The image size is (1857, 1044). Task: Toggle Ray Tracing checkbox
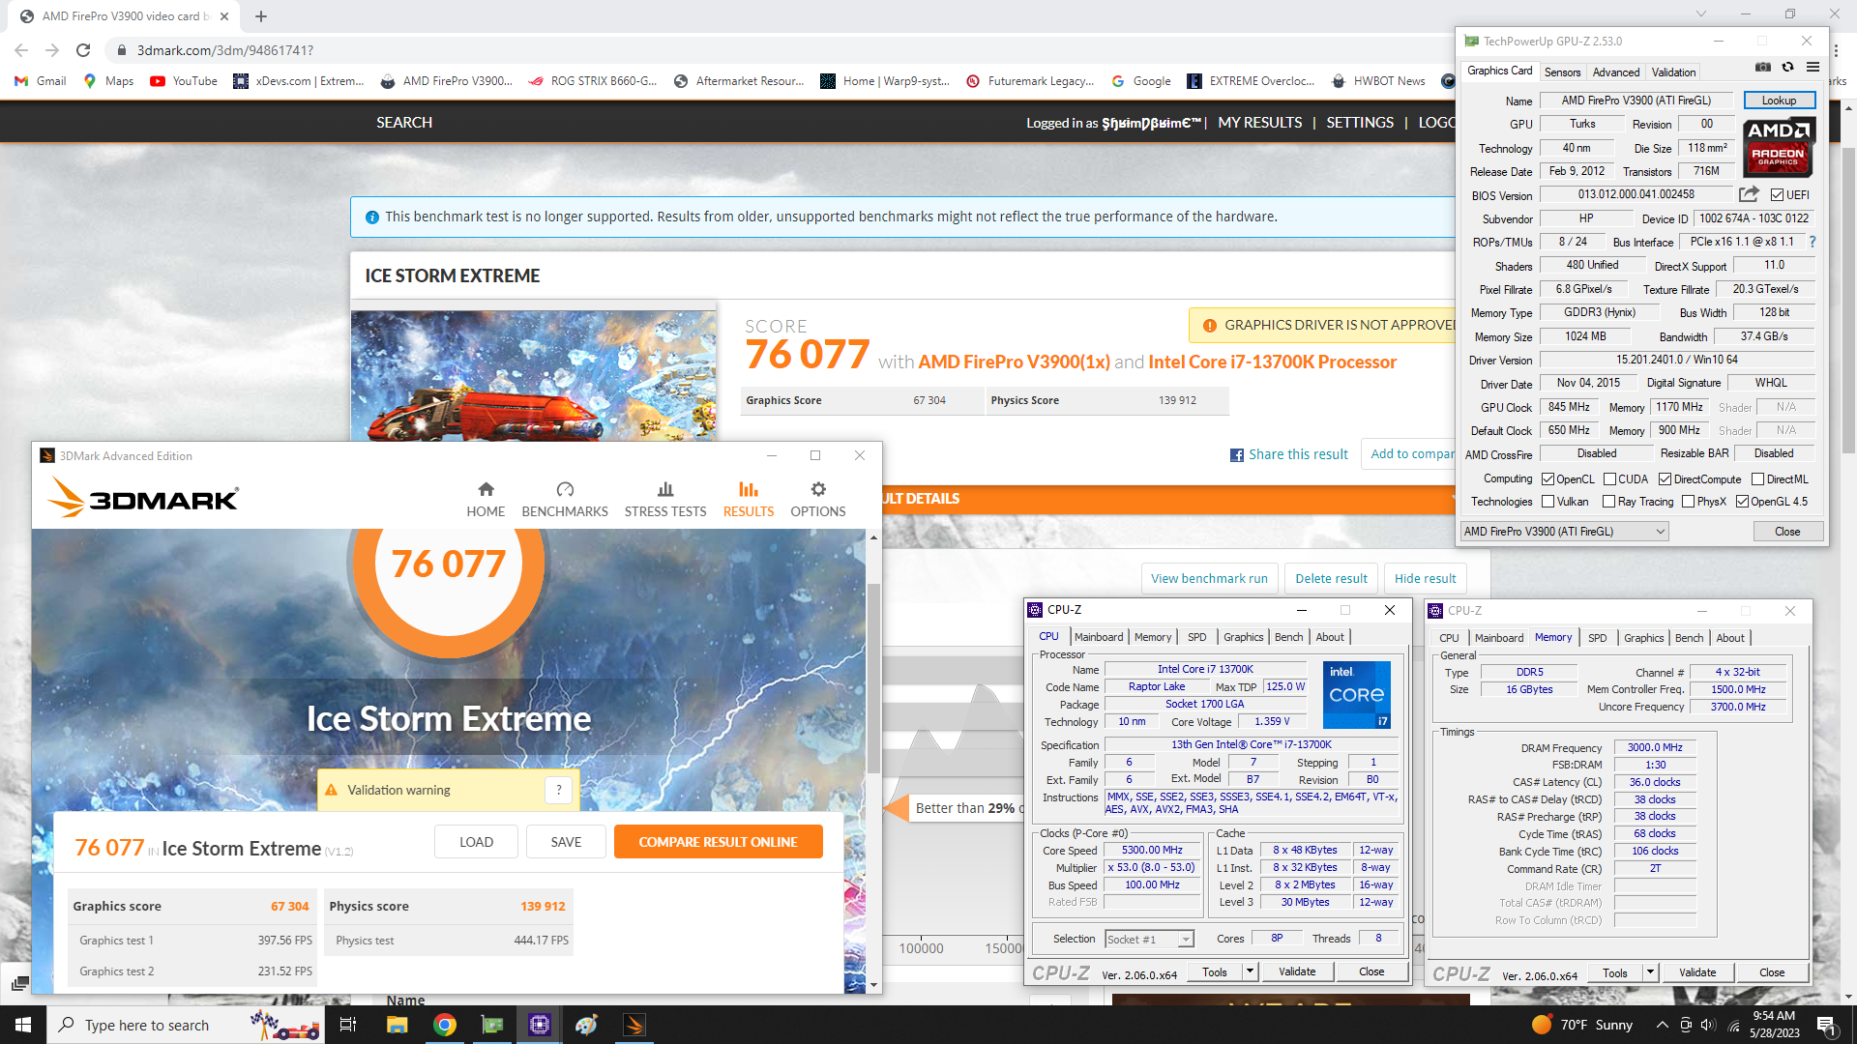point(1608,502)
